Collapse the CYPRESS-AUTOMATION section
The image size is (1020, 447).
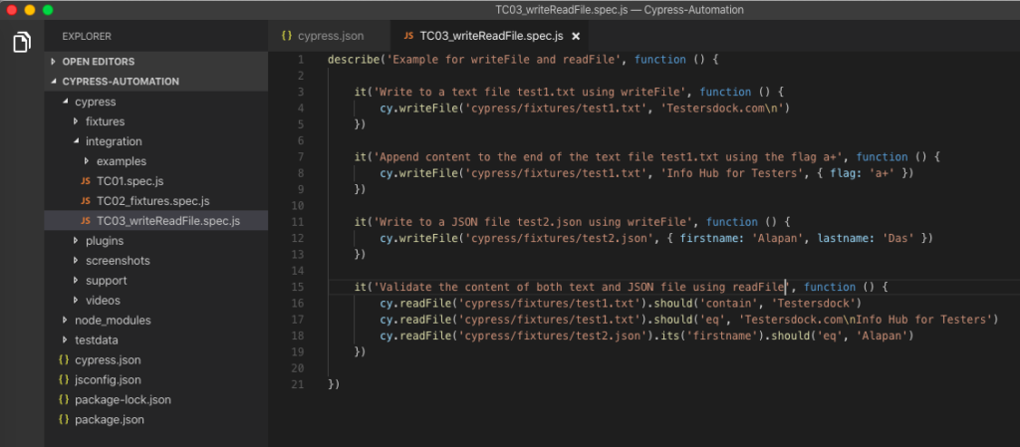pos(54,82)
